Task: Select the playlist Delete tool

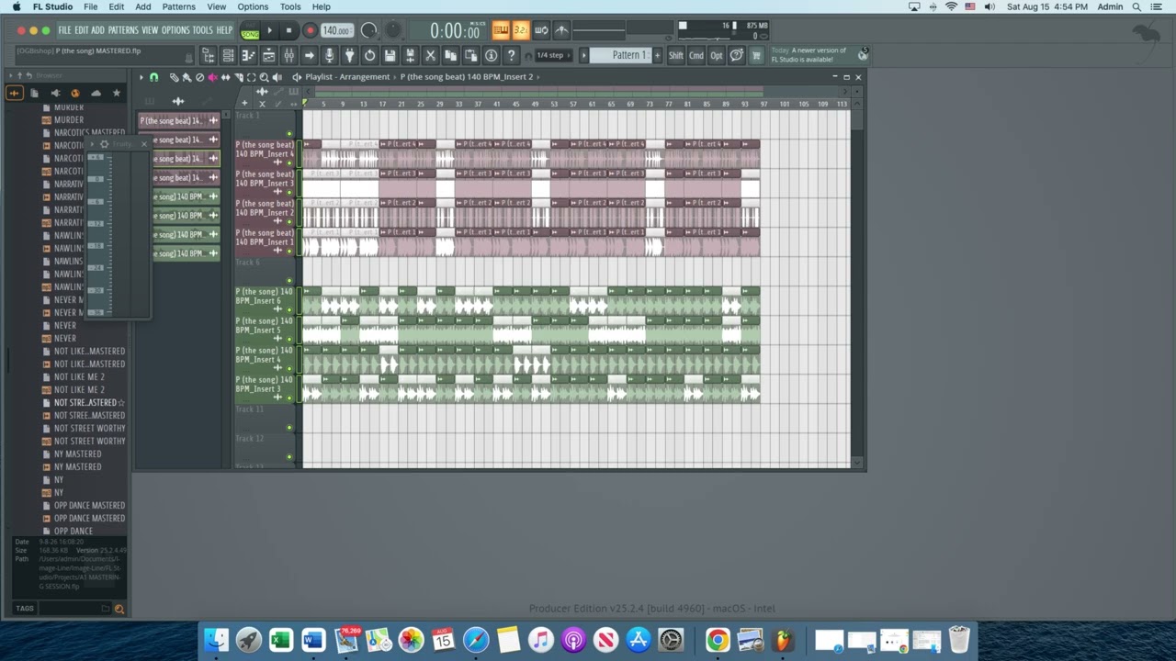Action: pos(200,78)
